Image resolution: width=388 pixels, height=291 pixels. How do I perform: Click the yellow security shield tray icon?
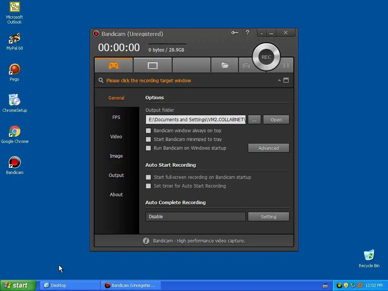click(x=346, y=285)
